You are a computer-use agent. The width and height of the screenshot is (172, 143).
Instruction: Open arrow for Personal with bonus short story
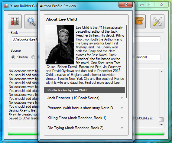122,108
